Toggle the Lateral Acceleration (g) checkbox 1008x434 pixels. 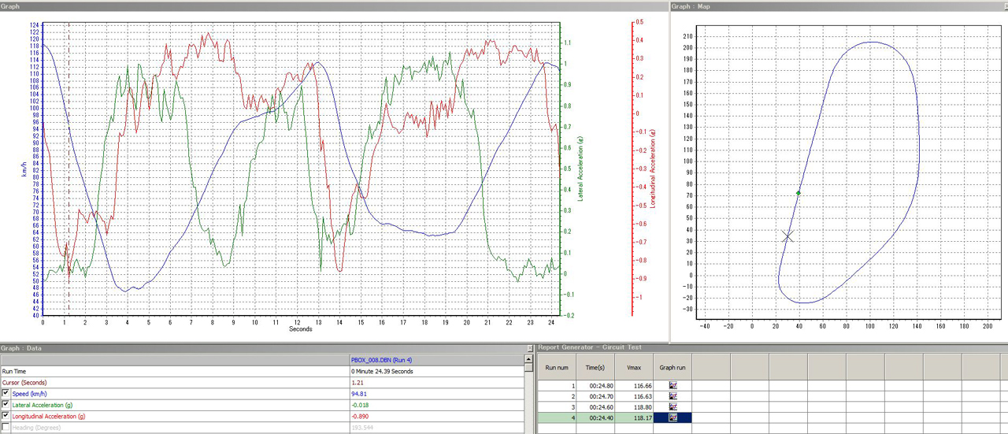pos(6,405)
